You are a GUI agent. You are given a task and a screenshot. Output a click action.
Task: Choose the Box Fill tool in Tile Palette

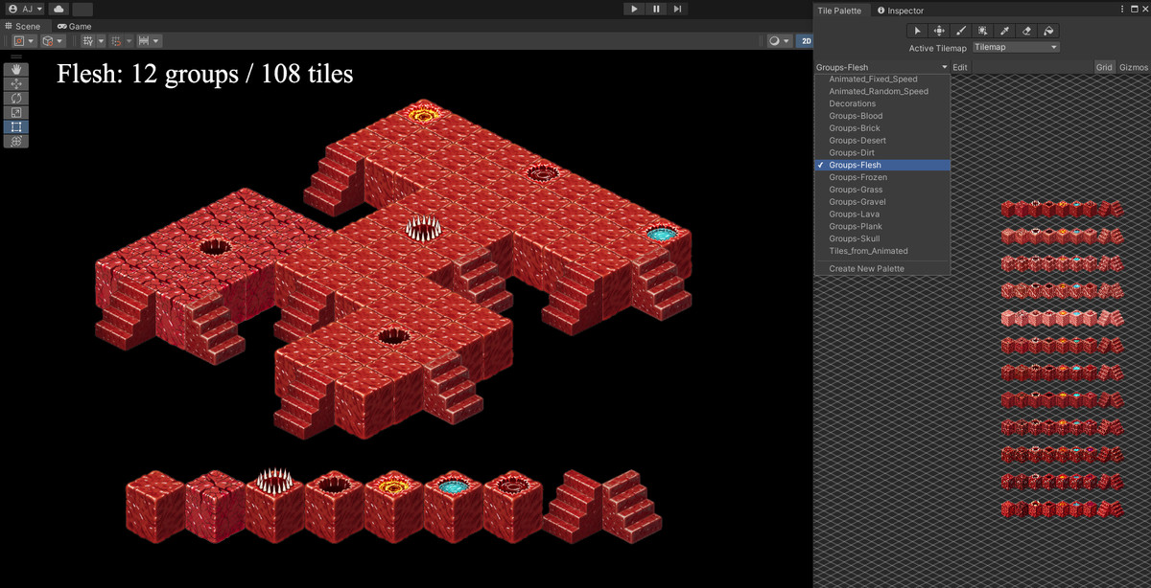tap(982, 30)
